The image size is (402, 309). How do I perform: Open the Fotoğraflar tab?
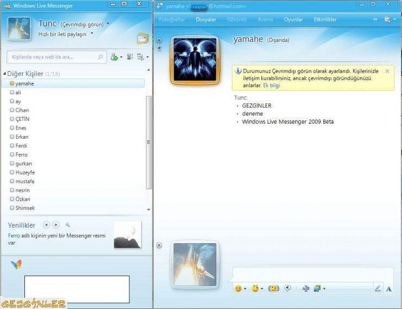172,20
